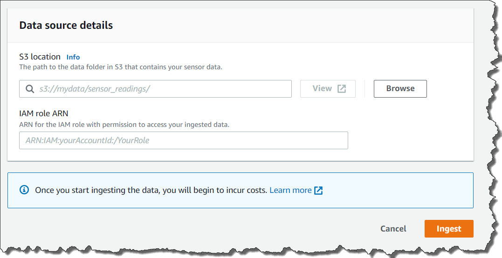Focus the S3 location path input

pos(163,89)
